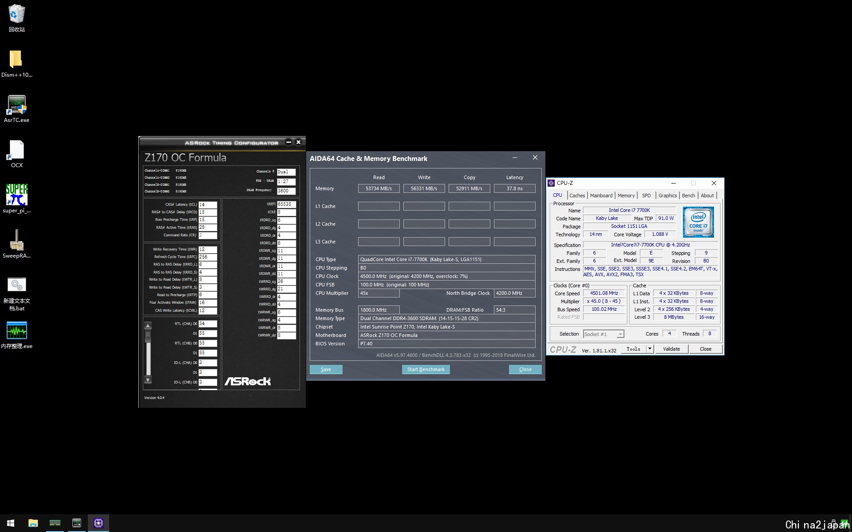Select the OCX shortcut on desktop
852x532 pixels.
pos(16,154)
